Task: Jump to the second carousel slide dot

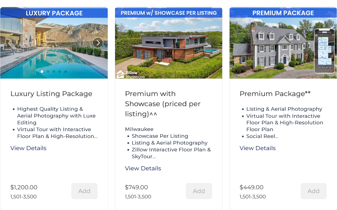Action: point(48,72)
